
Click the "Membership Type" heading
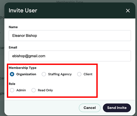coord(23,68)
